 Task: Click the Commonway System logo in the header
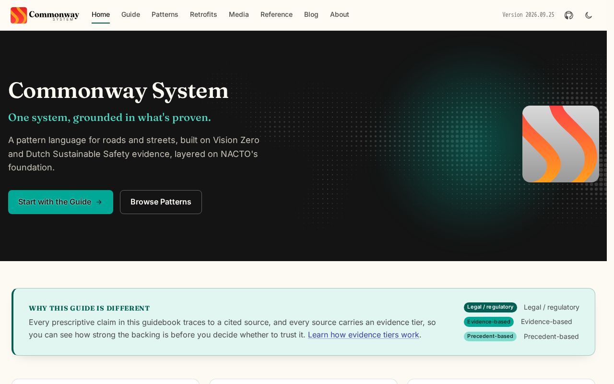click(45, 15)
